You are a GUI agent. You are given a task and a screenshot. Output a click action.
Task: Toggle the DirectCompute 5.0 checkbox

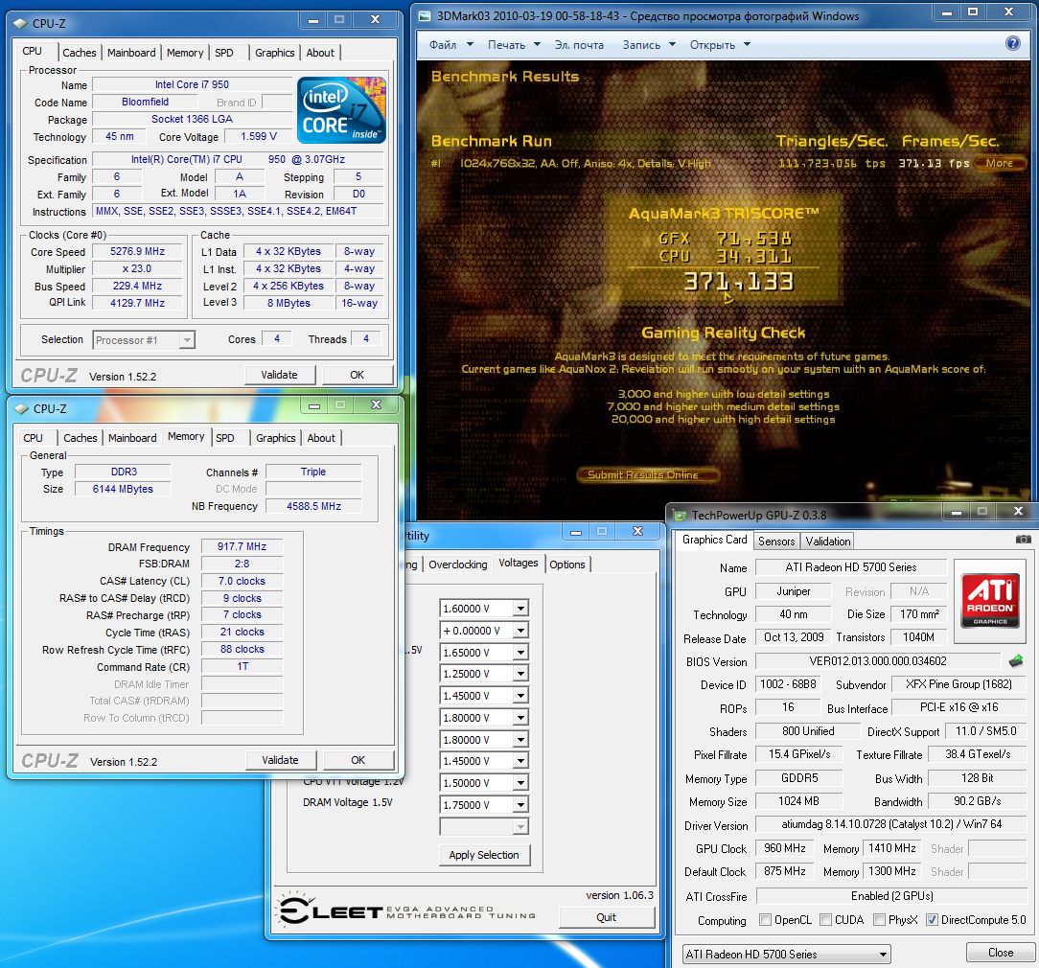[932, 920]
